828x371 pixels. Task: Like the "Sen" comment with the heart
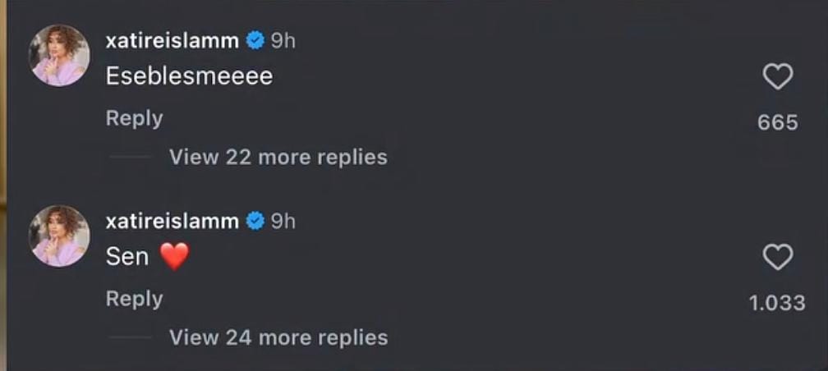[x=777, y=258]
